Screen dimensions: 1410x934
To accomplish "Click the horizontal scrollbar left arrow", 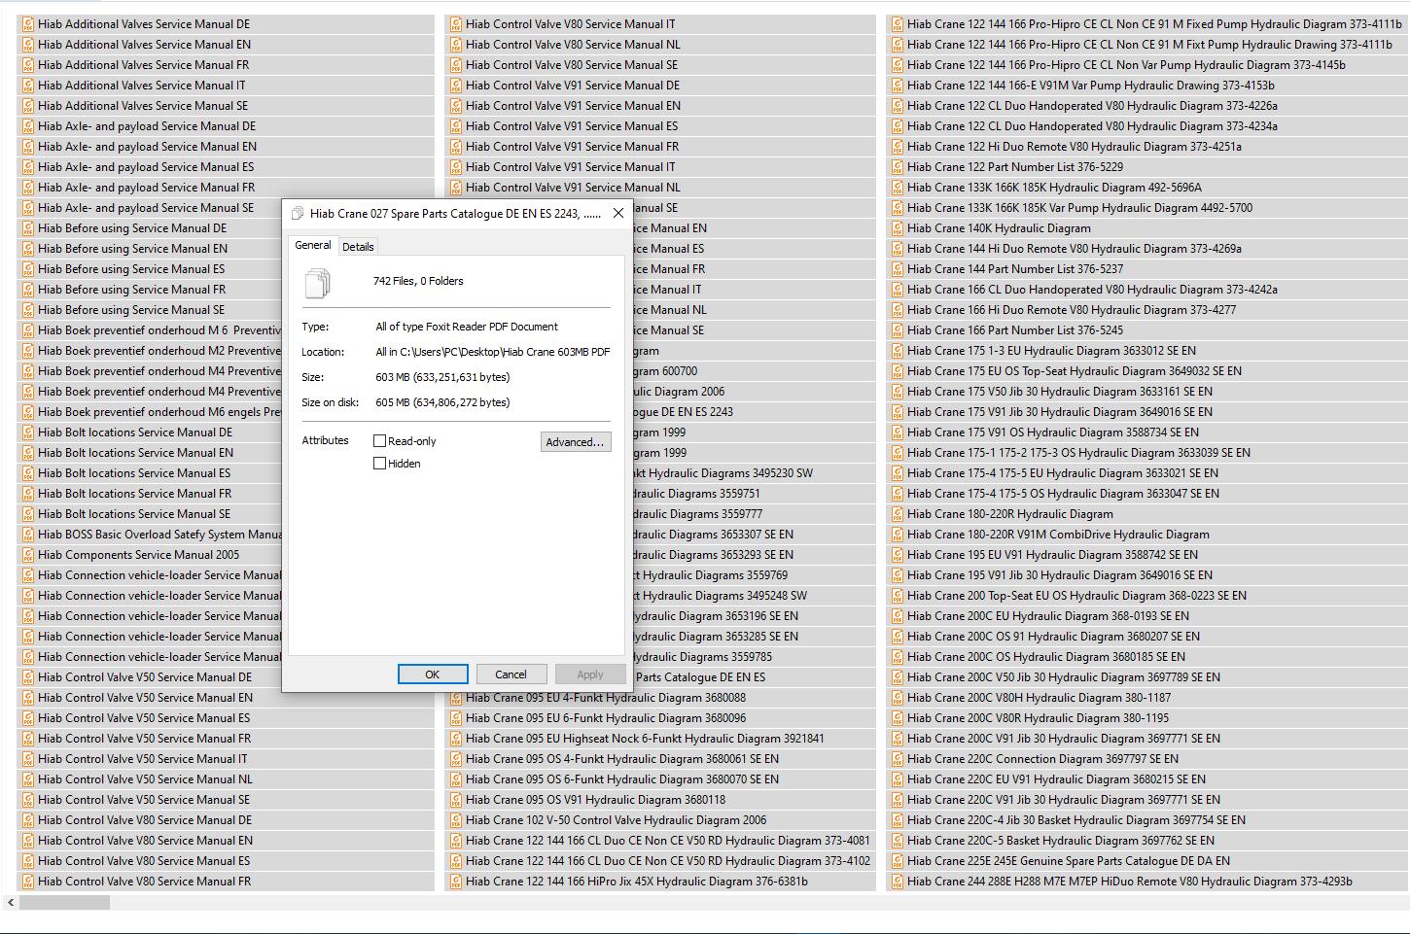I will pyautogui.click(x=10, y=903).
